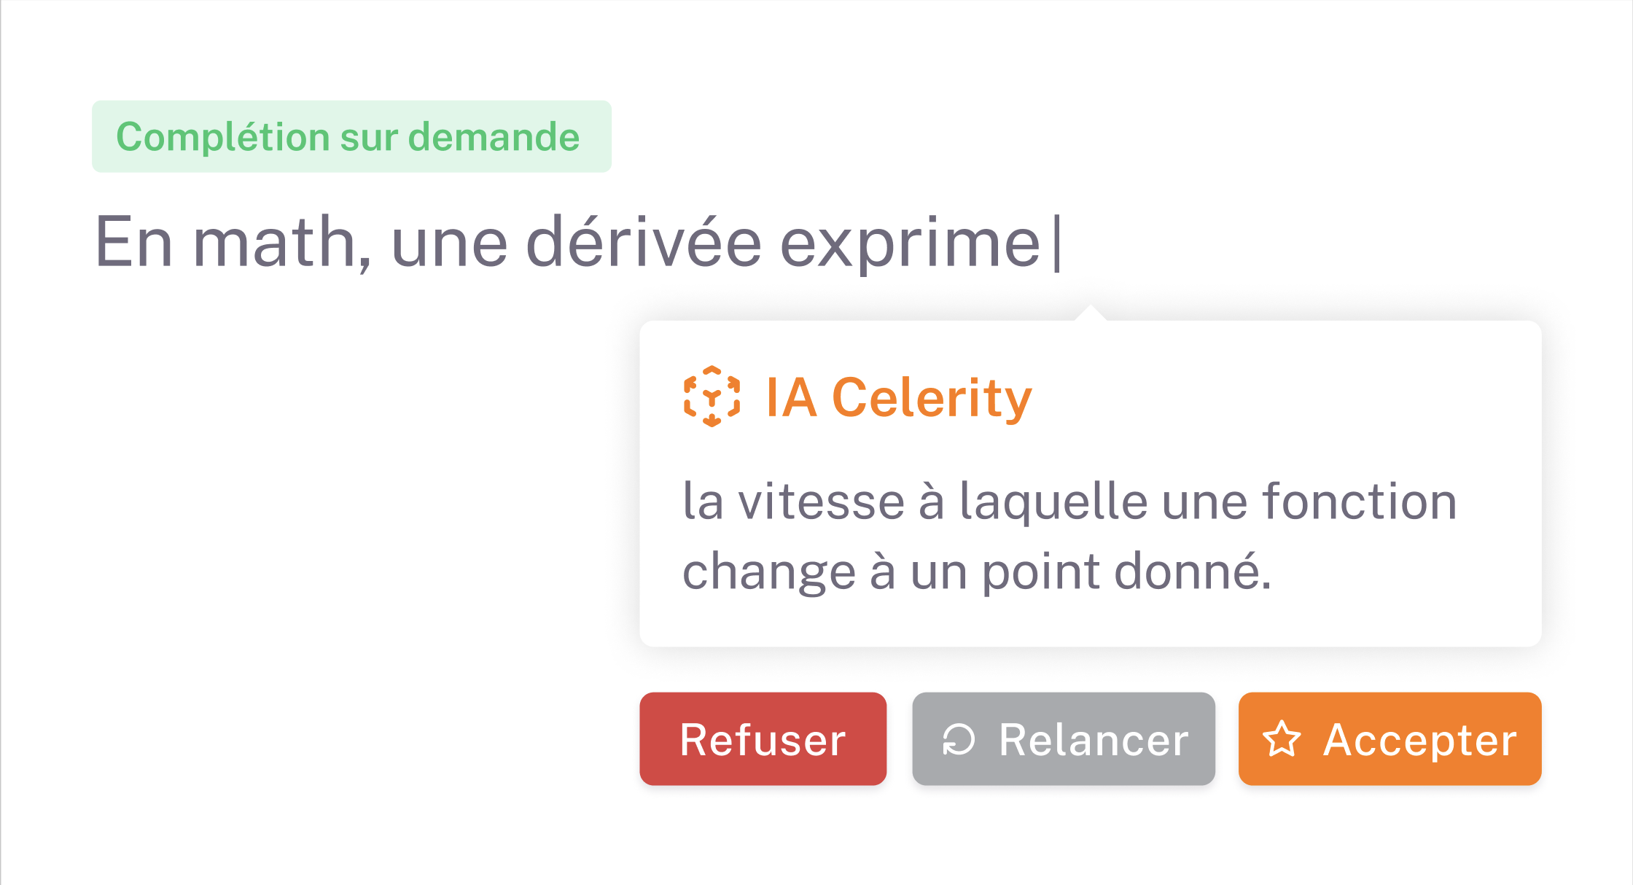Click the word "dérivée" in the sentence
The width and height of the screenshot is (1633, 885).
coord(644,243)
